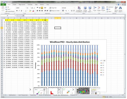Apply Percent Style format
127x99 pixels.
[x=66, y=11]
